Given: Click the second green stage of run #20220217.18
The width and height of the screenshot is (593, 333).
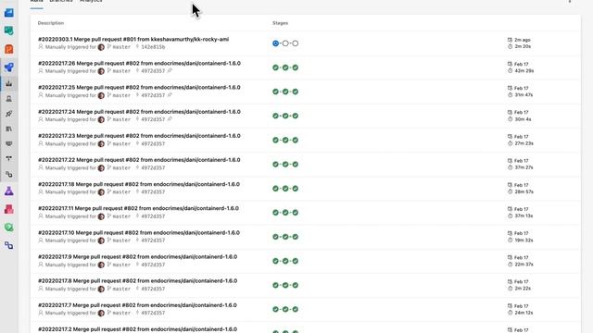Looking at the screenshot, I should [x=285, y=189].
